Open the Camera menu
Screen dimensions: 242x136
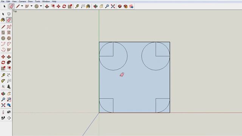click(22, 2)
